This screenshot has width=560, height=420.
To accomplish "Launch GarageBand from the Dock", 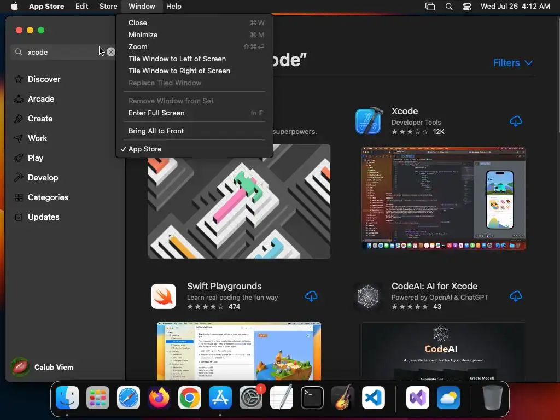I will click(x=343, y=398).
